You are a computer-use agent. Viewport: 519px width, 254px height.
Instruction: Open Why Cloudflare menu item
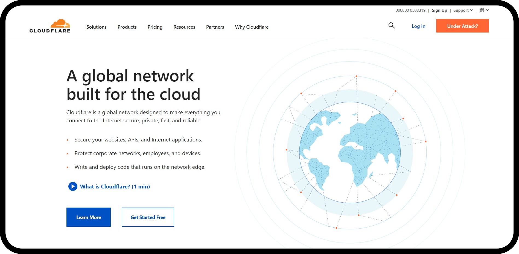coord(252,27)
